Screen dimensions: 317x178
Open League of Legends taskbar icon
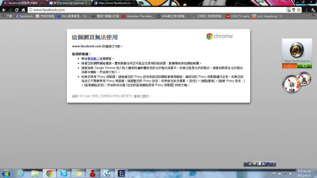point(121,174)
